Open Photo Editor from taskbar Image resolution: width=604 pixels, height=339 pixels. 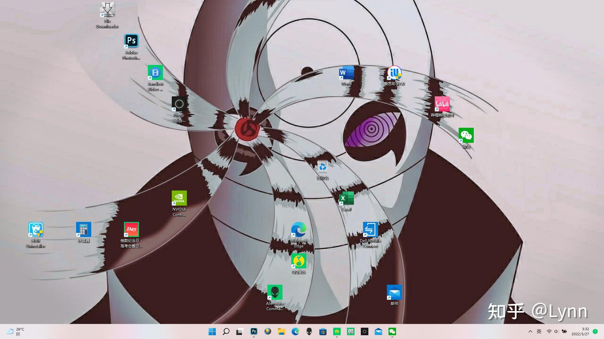(365, 331)
